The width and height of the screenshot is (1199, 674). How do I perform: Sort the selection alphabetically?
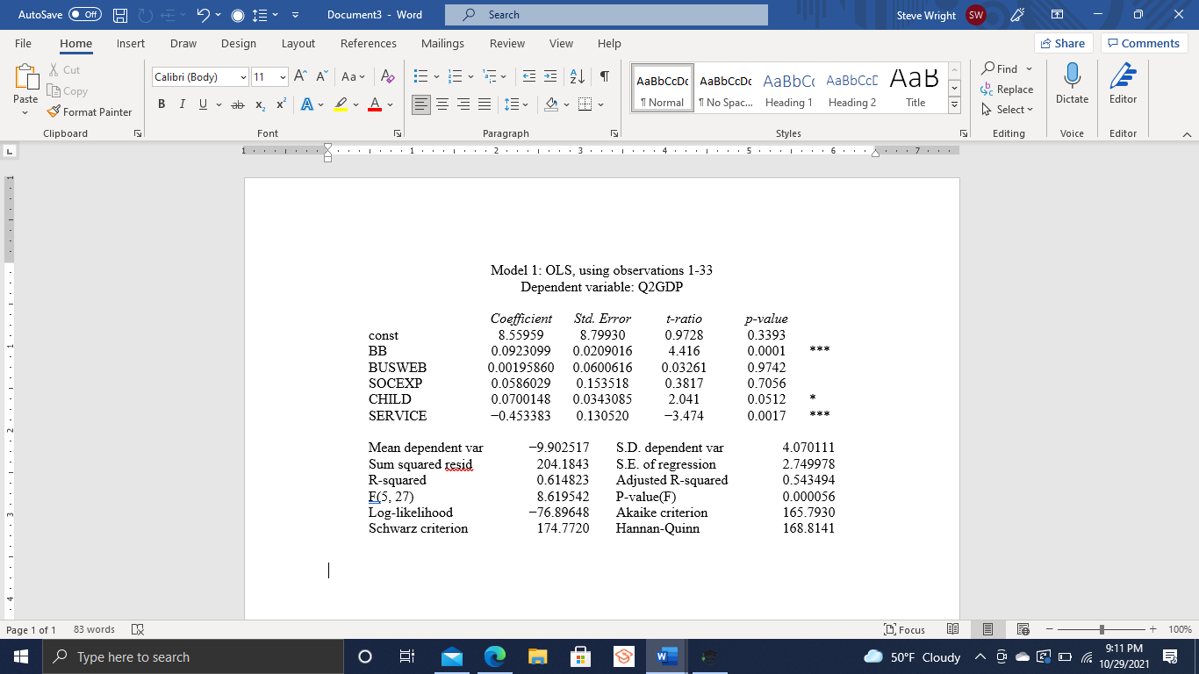pyautogui.click(x=578, y=77)
